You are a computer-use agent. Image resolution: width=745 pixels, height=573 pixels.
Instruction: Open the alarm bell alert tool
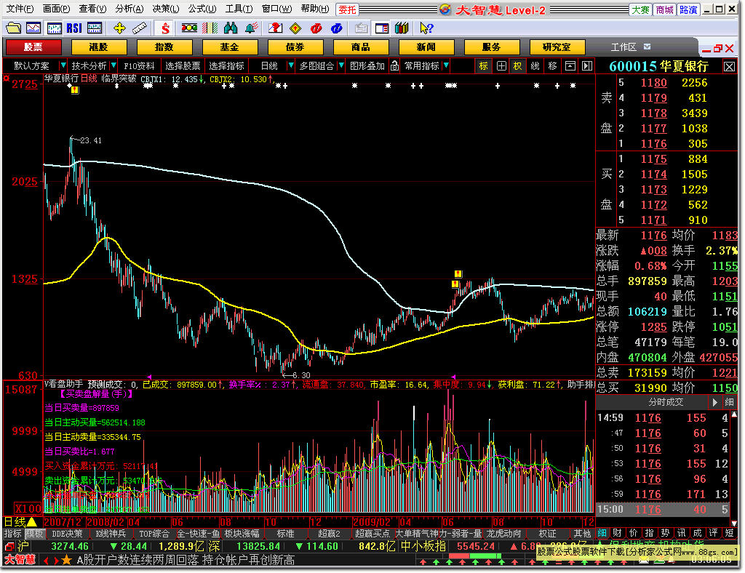coord(251,28)
